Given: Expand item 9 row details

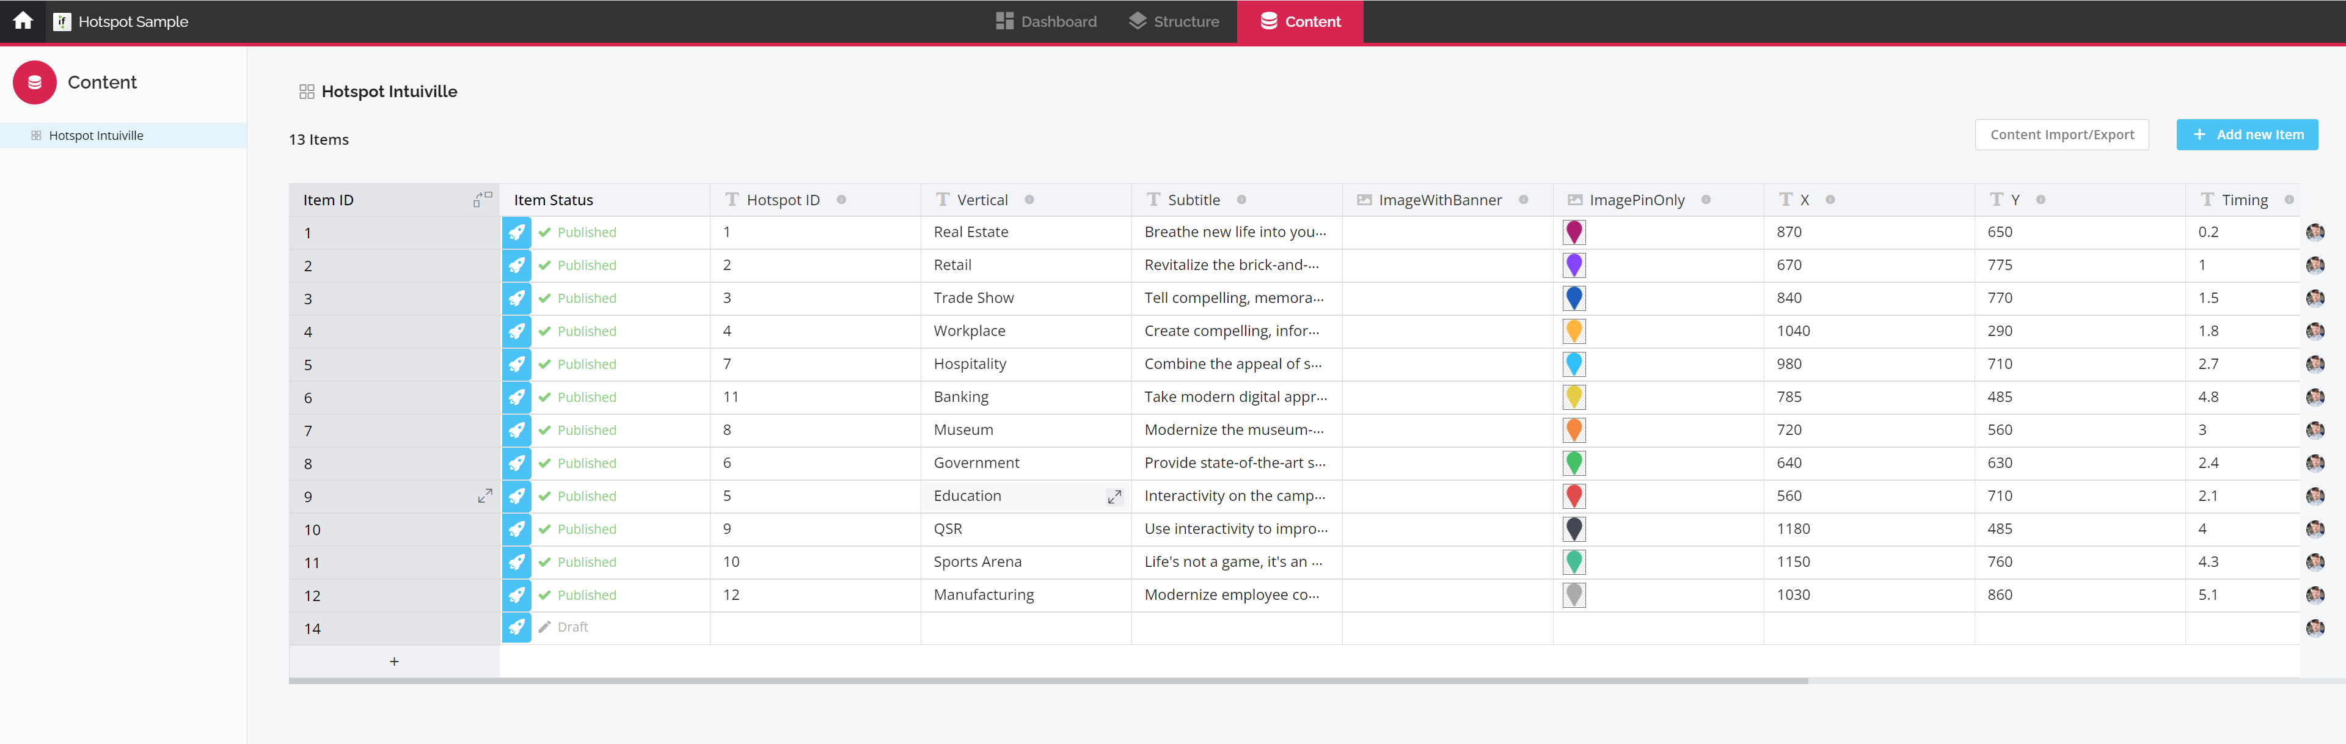Looking at the screenshot, I should (484, 495).
